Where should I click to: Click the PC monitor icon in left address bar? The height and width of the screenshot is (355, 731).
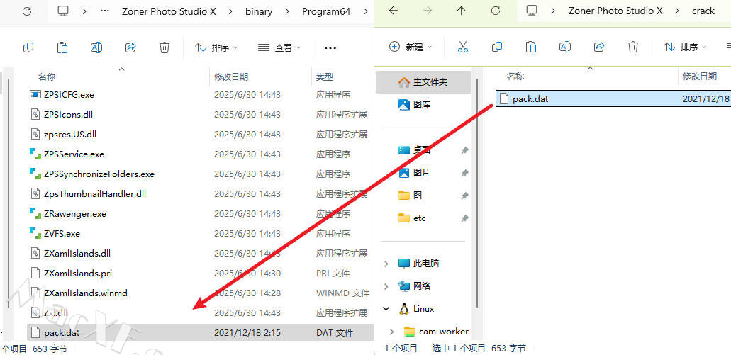63,11
